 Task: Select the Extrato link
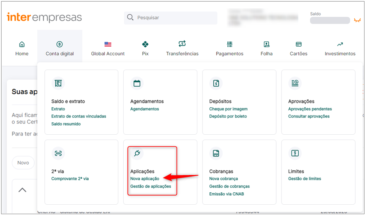pyautogui.click(x=58, y=109)
